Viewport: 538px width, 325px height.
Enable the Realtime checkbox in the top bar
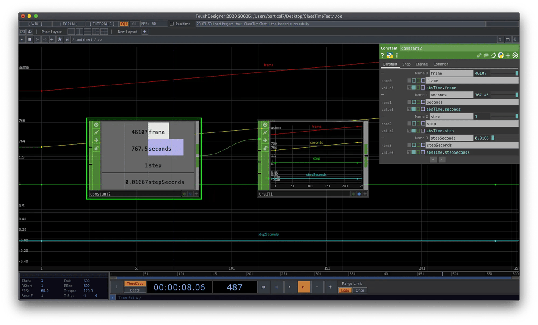tap(172, 24)
